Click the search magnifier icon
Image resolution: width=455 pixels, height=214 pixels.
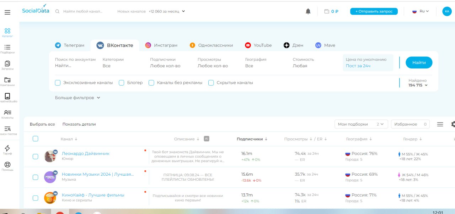[57, 11]
